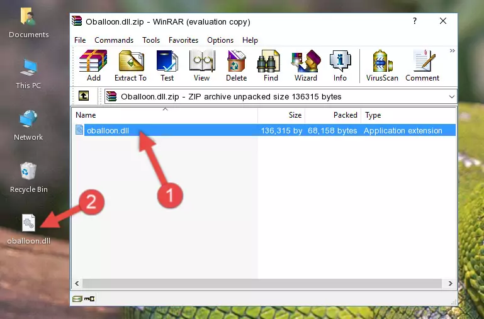This screenshot has height=319, width=484.
Task: Click the left arrow of horizontal scrollbar
Action: (x=77, y=283)
